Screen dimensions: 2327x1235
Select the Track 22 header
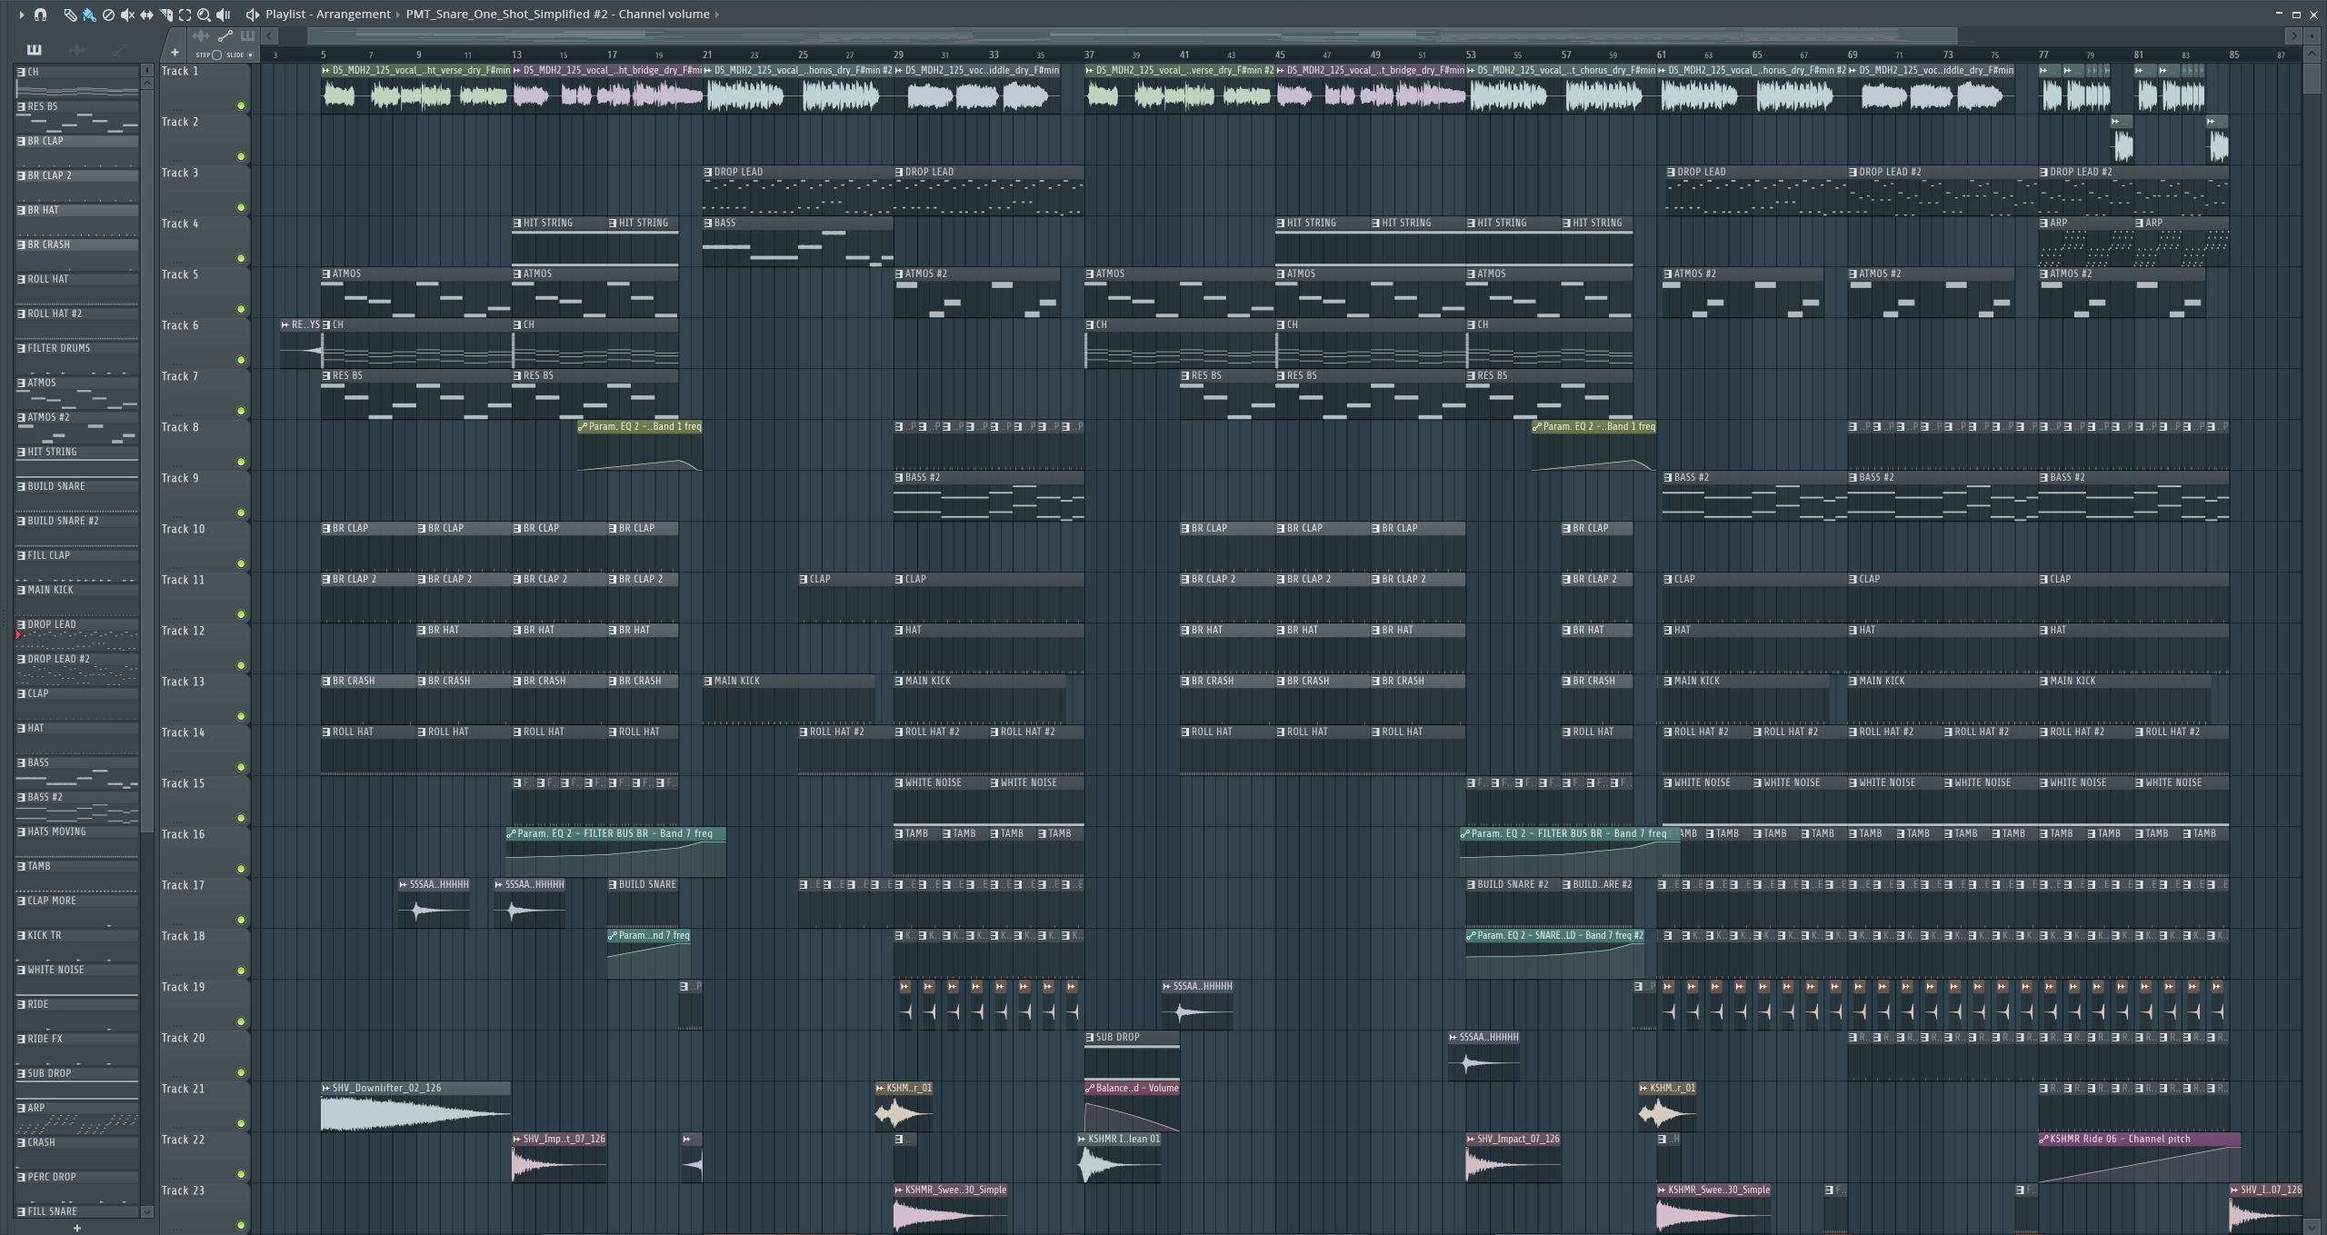click(x=205, y=1157)
